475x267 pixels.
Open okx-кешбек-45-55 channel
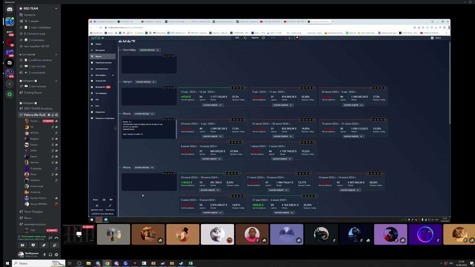[x=37, y=46]
